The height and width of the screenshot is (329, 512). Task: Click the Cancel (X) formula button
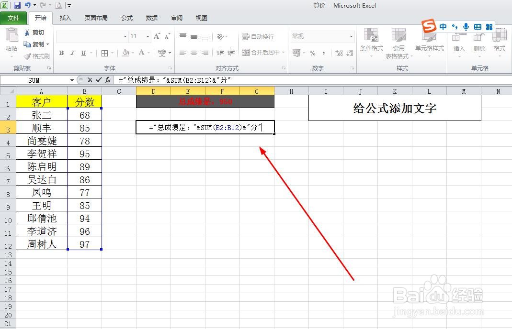(x=90, y=80)
